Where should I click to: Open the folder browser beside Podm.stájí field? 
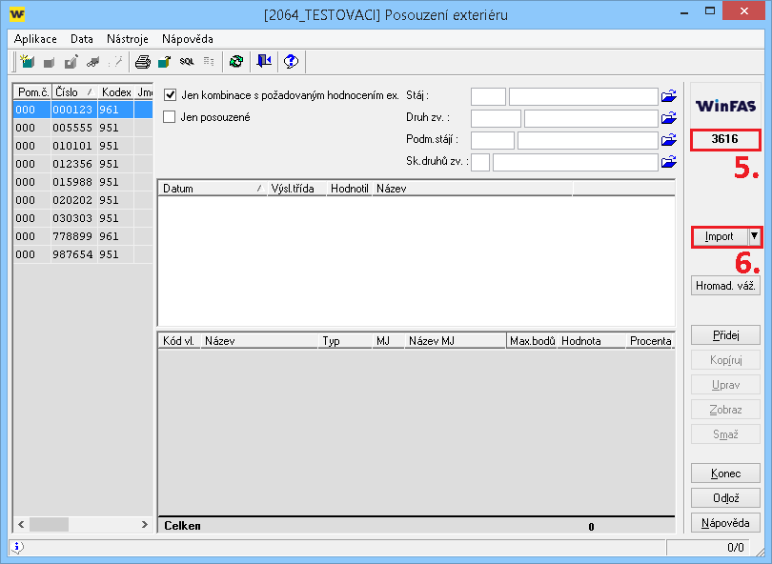669,140
